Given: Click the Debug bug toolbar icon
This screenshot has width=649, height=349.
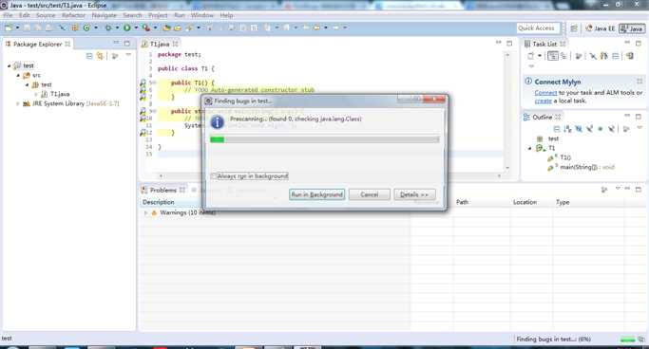Looking at the screenshot, I should click(x=108, y=28).
